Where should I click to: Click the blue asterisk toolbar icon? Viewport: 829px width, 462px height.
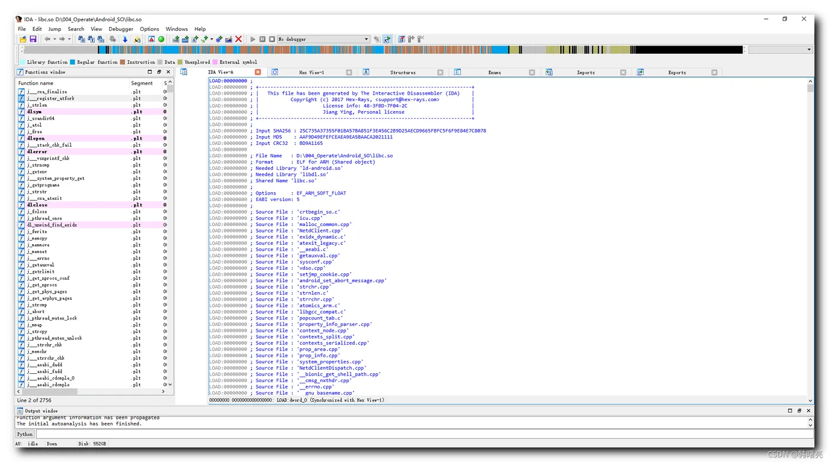point(219,39)
